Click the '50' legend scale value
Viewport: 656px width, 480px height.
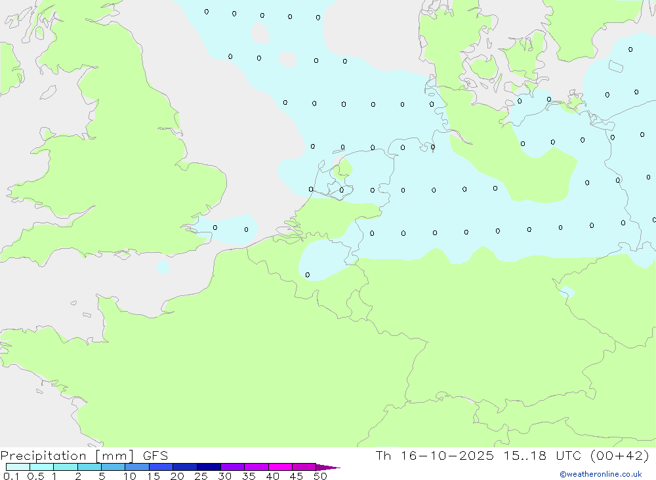pyautogui.click(x=320, y=476)
